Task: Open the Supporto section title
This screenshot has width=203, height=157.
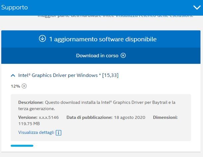Action: [15, 8]
